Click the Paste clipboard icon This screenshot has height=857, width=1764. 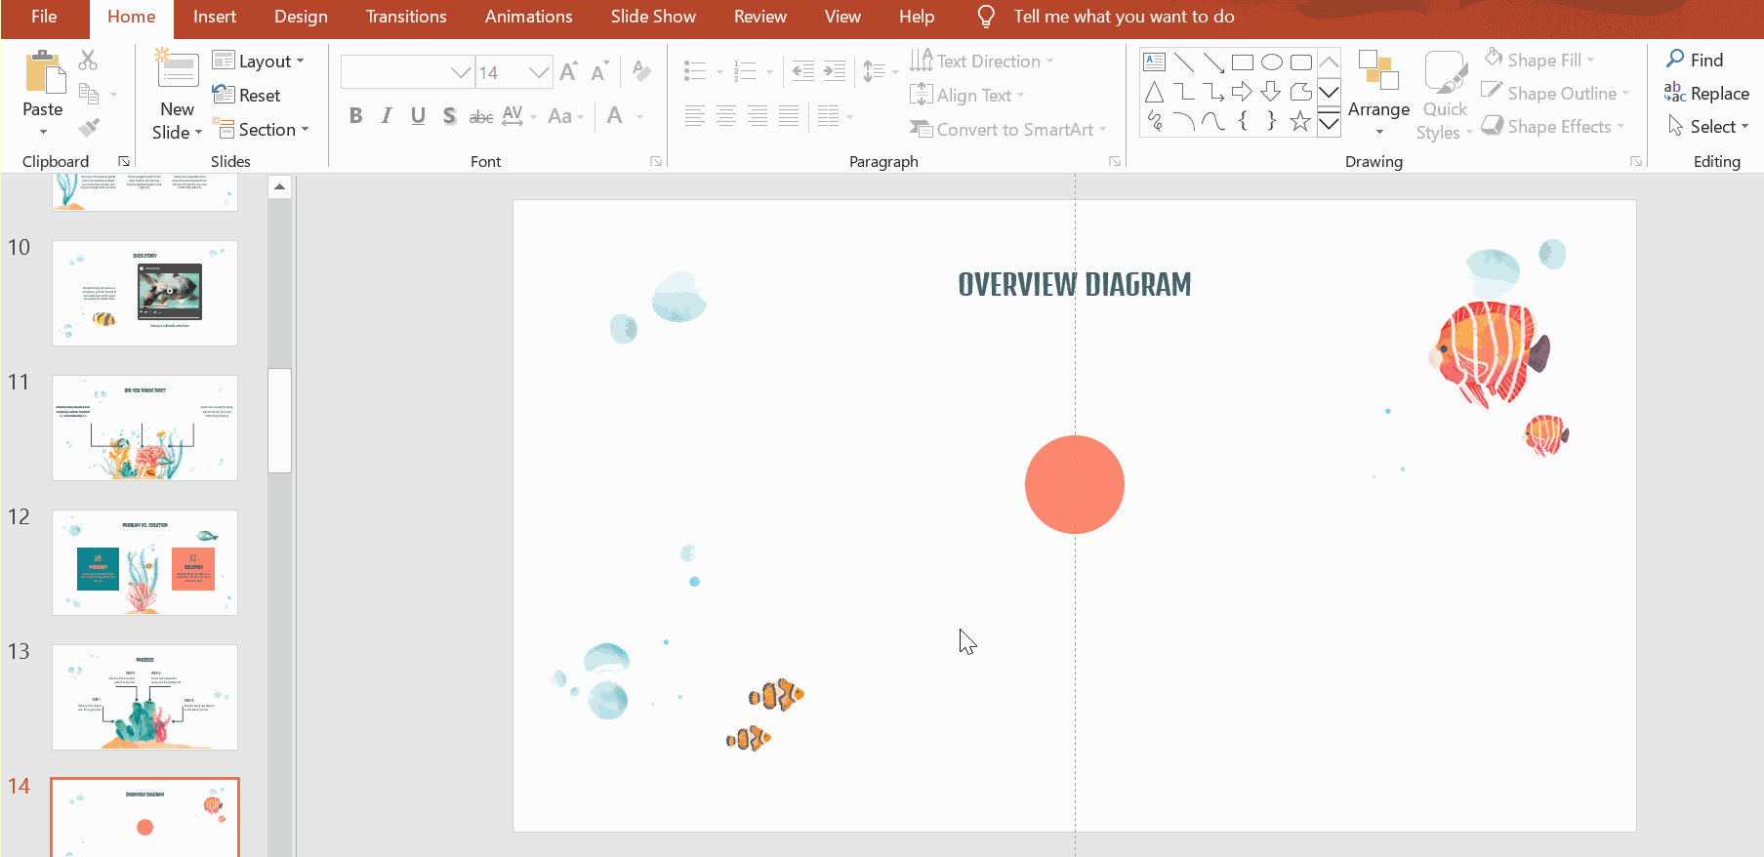(43, 74)
